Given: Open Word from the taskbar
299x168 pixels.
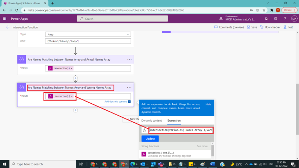Looking at the screenshot, I should coord(212,164).
